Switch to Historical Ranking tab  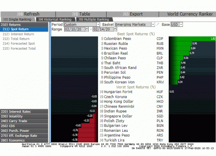[x=56, y=19]
